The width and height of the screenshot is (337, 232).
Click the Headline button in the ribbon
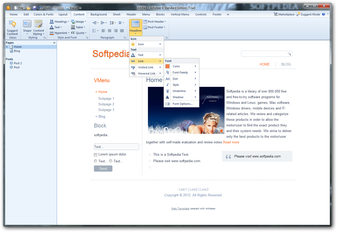(136, 27)
